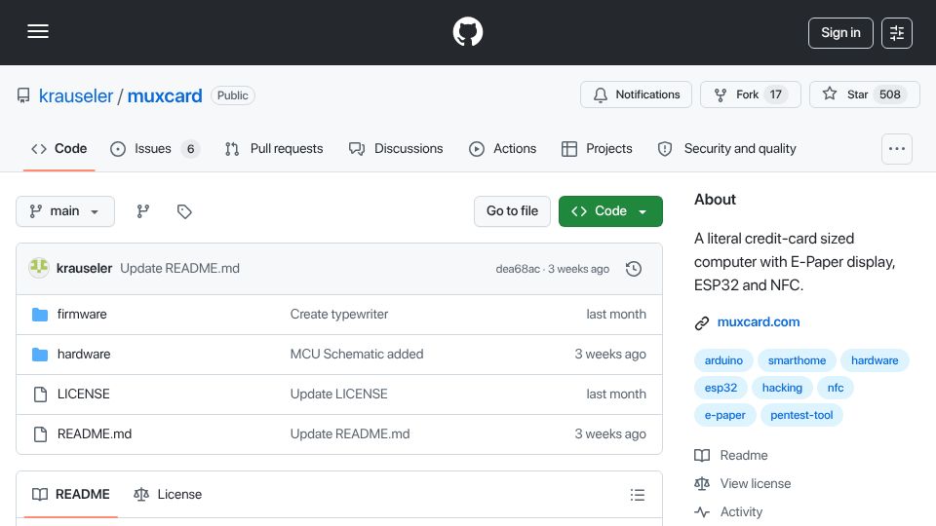Click the firmware folder icon
936x526 pixels.
coord(40,315)
